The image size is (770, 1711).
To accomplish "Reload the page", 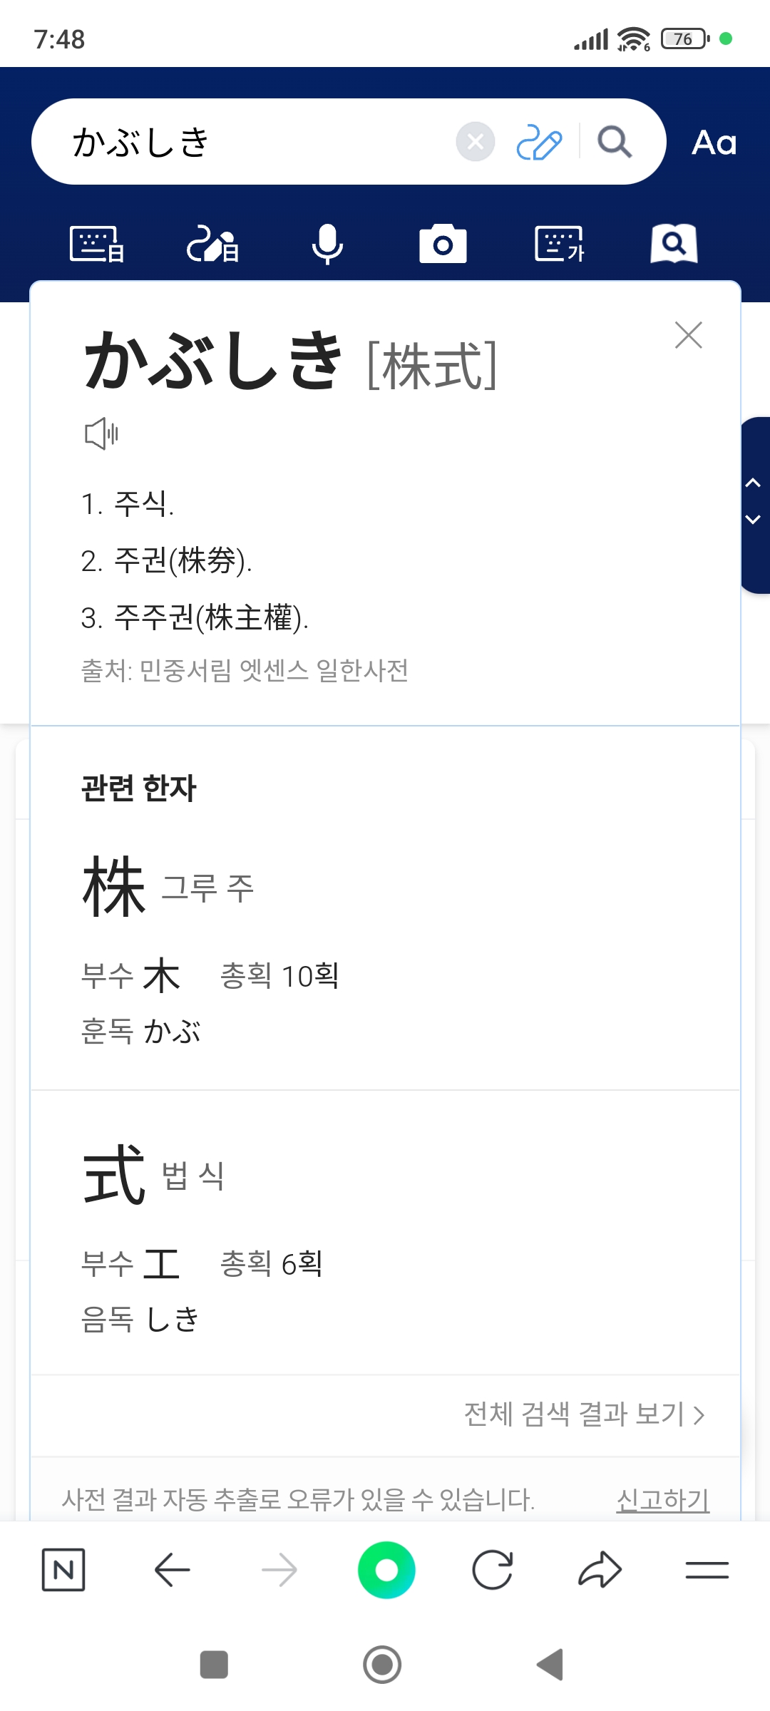I will (493, 1570).
